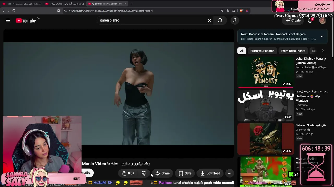Share the video

click(x=162, y=173)
